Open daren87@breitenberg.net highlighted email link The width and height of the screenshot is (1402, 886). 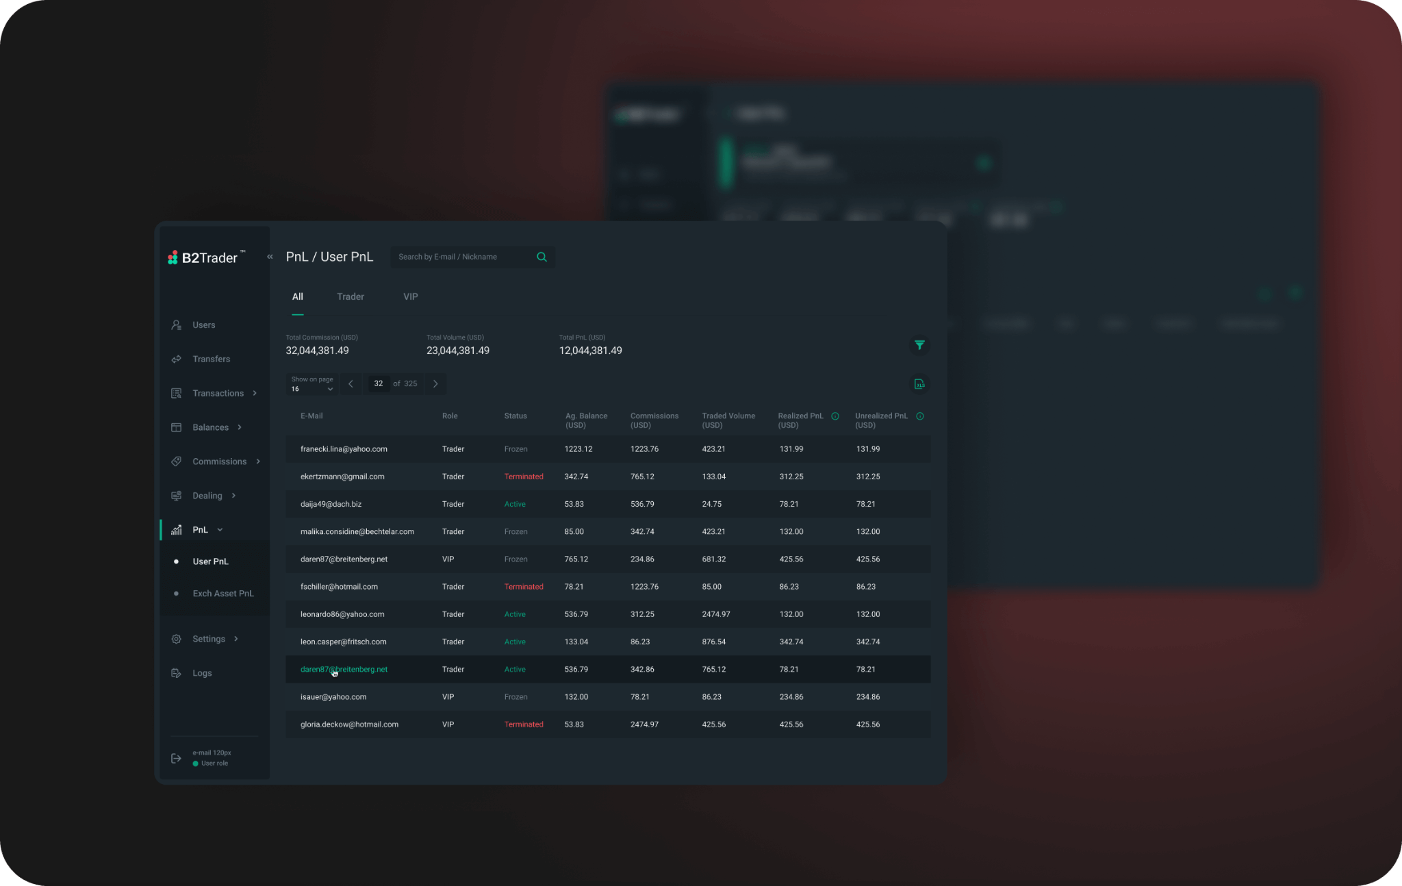click(x=344, y=670)
